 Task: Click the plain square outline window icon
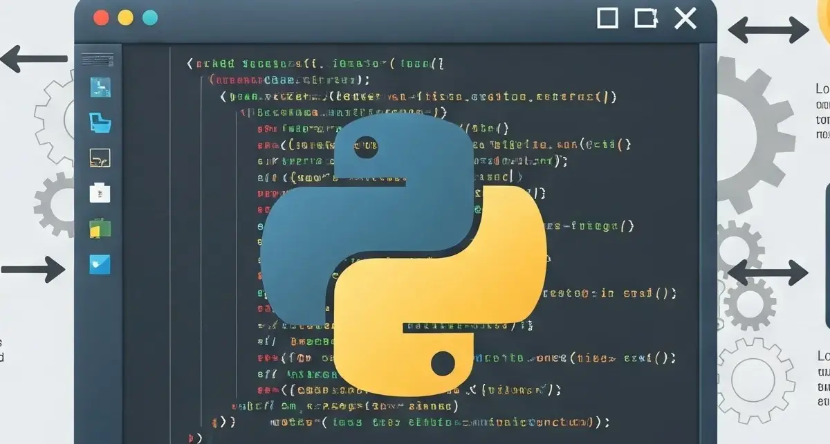[607, 18]
